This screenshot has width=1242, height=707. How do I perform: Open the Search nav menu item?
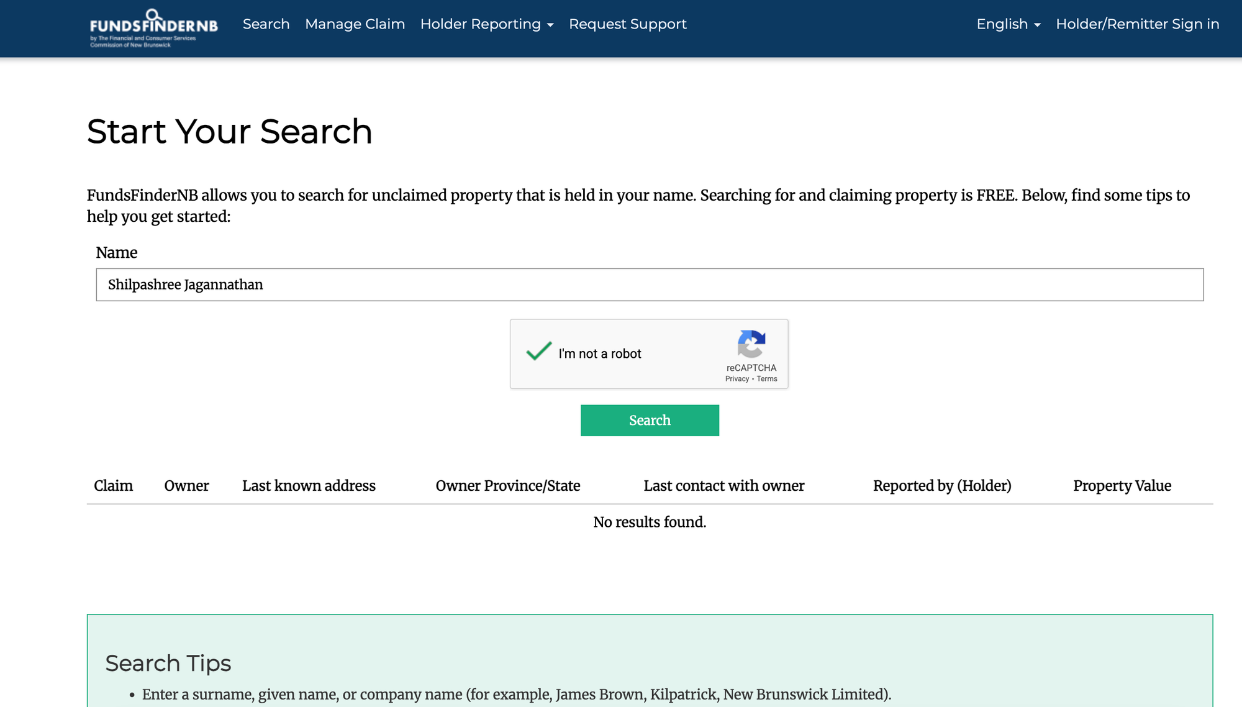[266, 24]
